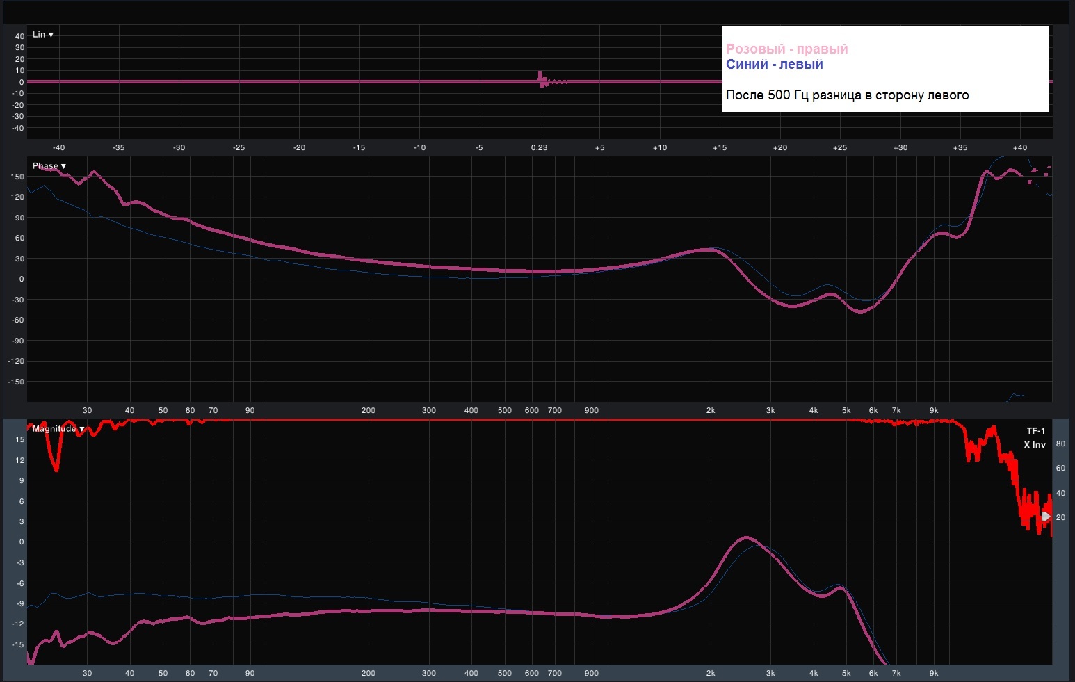Viewport: 1075px width, 682px height.
Task: Click the 2k label on the Magnitude frequency axis
Action: click(711, 673)
